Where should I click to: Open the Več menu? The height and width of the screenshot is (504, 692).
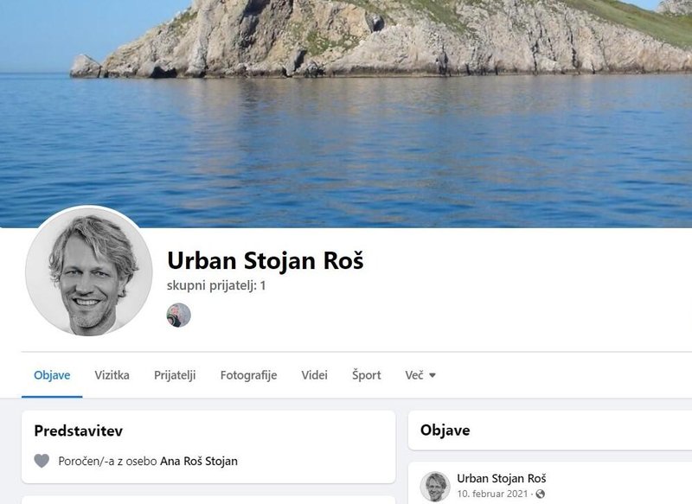click(420, 375)
